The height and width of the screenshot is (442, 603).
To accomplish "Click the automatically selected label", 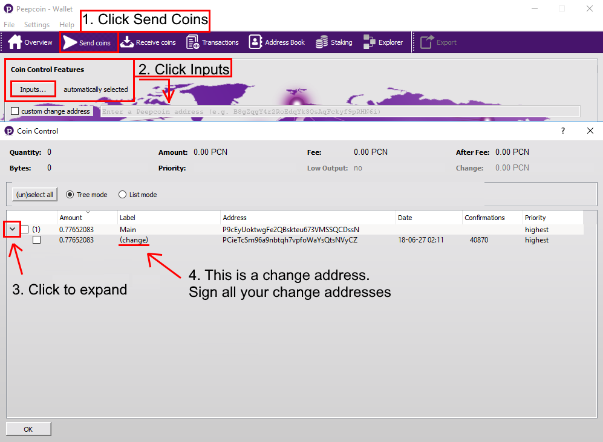I will (96, 89).
